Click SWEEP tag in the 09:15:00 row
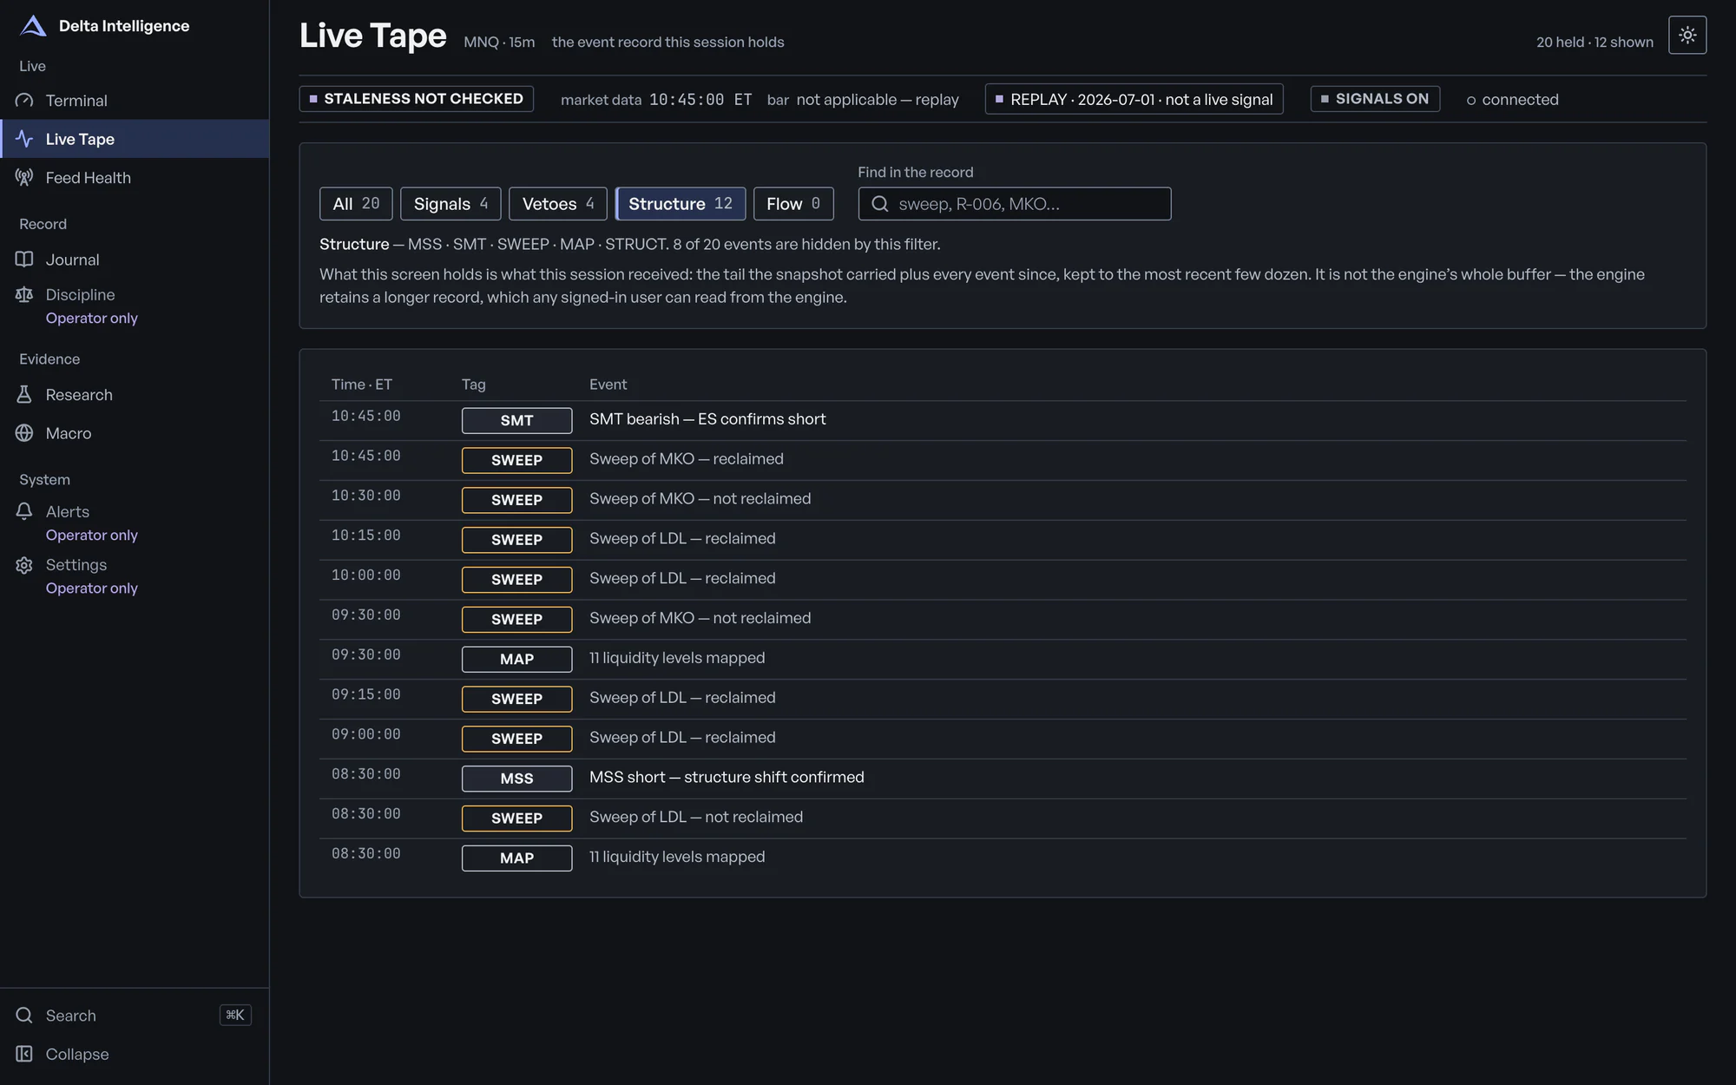 coord(516,699)
